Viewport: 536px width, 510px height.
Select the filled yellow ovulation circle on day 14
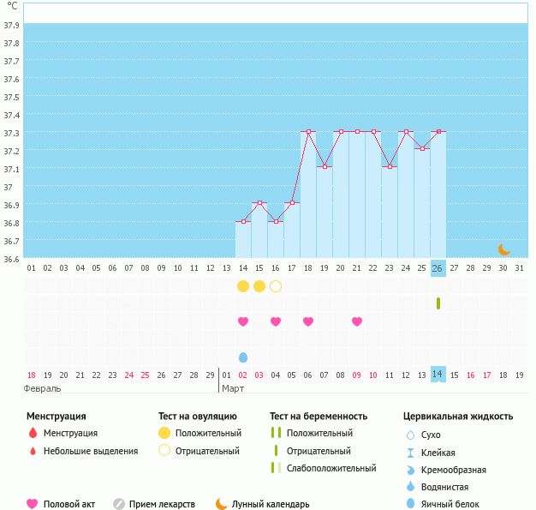tap(243, 285)
